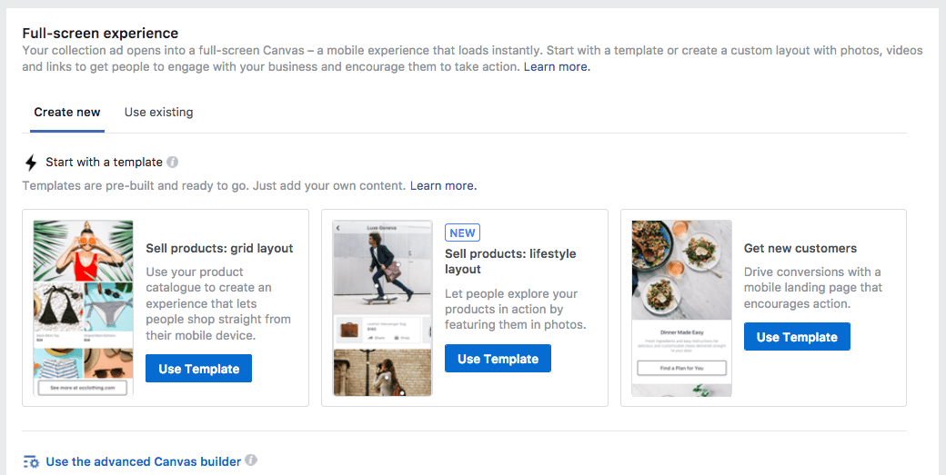Click 'Find a Plan for You' button in preview

[681, 368]
